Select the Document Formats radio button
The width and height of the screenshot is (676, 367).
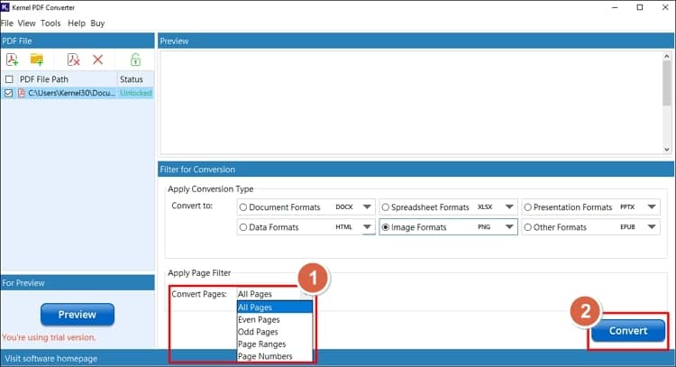tap(243, 207)
